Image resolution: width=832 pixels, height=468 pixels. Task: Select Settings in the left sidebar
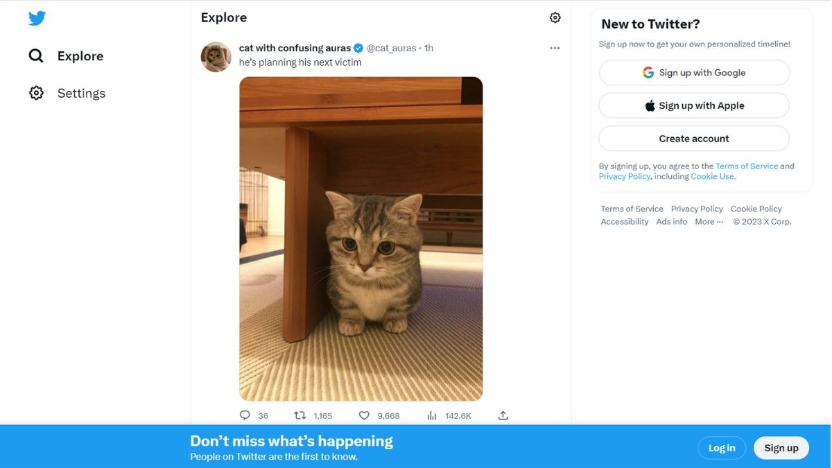[80, 92]
